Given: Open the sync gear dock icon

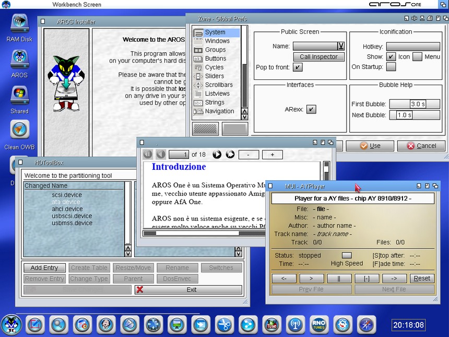Looking at the screenshot, I should point(343,324).
